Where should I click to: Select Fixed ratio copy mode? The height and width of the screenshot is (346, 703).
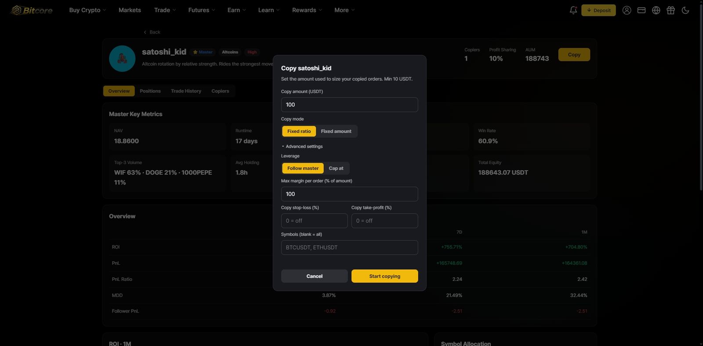[x=299, y=131]
